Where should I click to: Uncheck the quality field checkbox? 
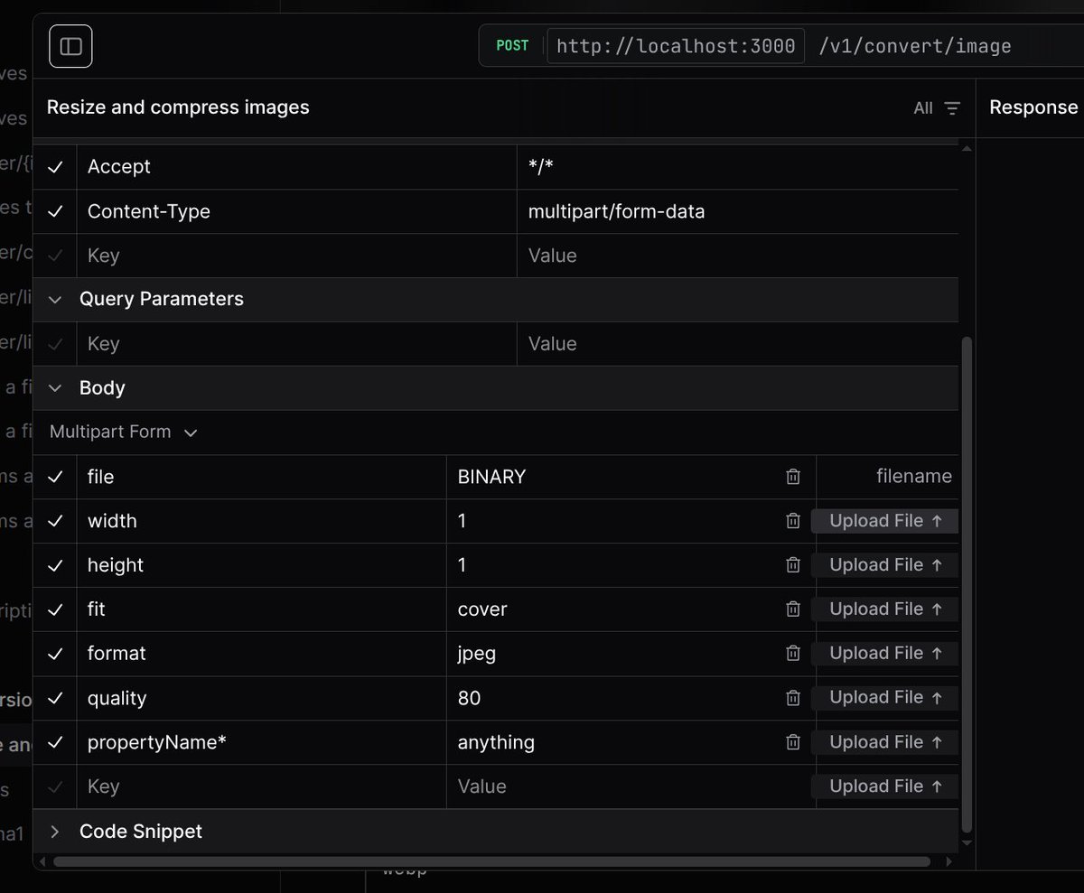(55, 698)
